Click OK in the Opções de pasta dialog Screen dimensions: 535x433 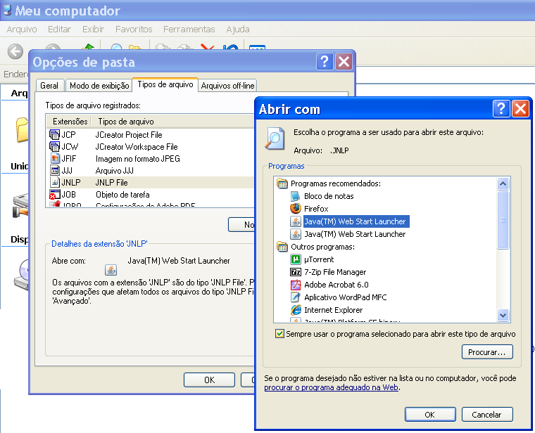click(209, 380)
